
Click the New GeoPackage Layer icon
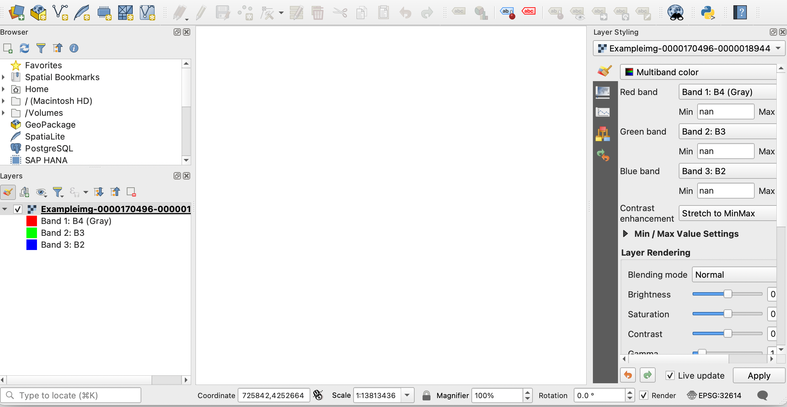coord(38,13)
